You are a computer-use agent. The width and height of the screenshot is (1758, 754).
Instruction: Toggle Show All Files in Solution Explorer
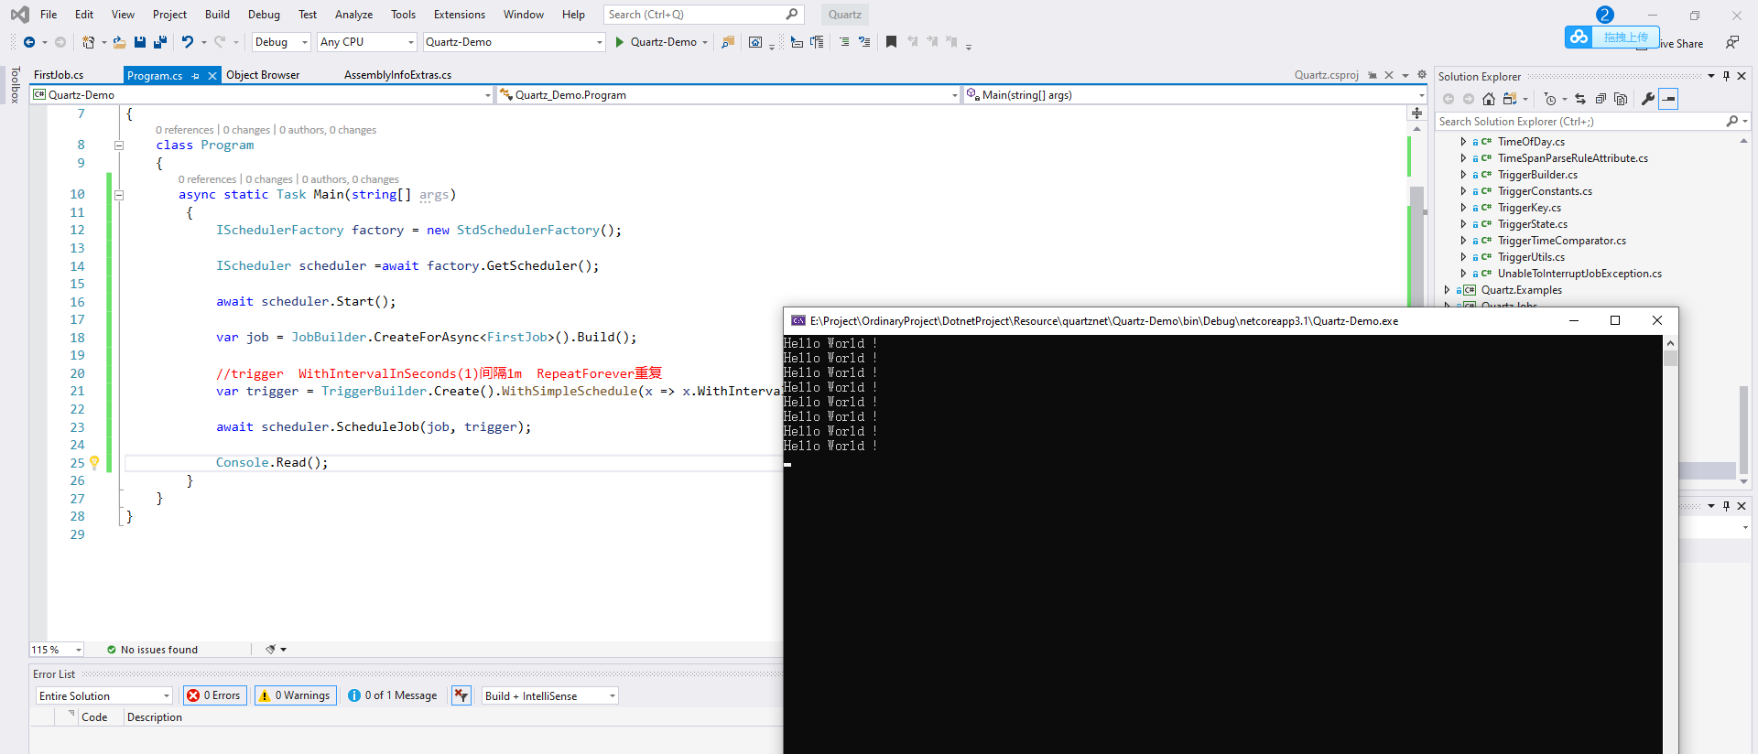click(1621, 99)
